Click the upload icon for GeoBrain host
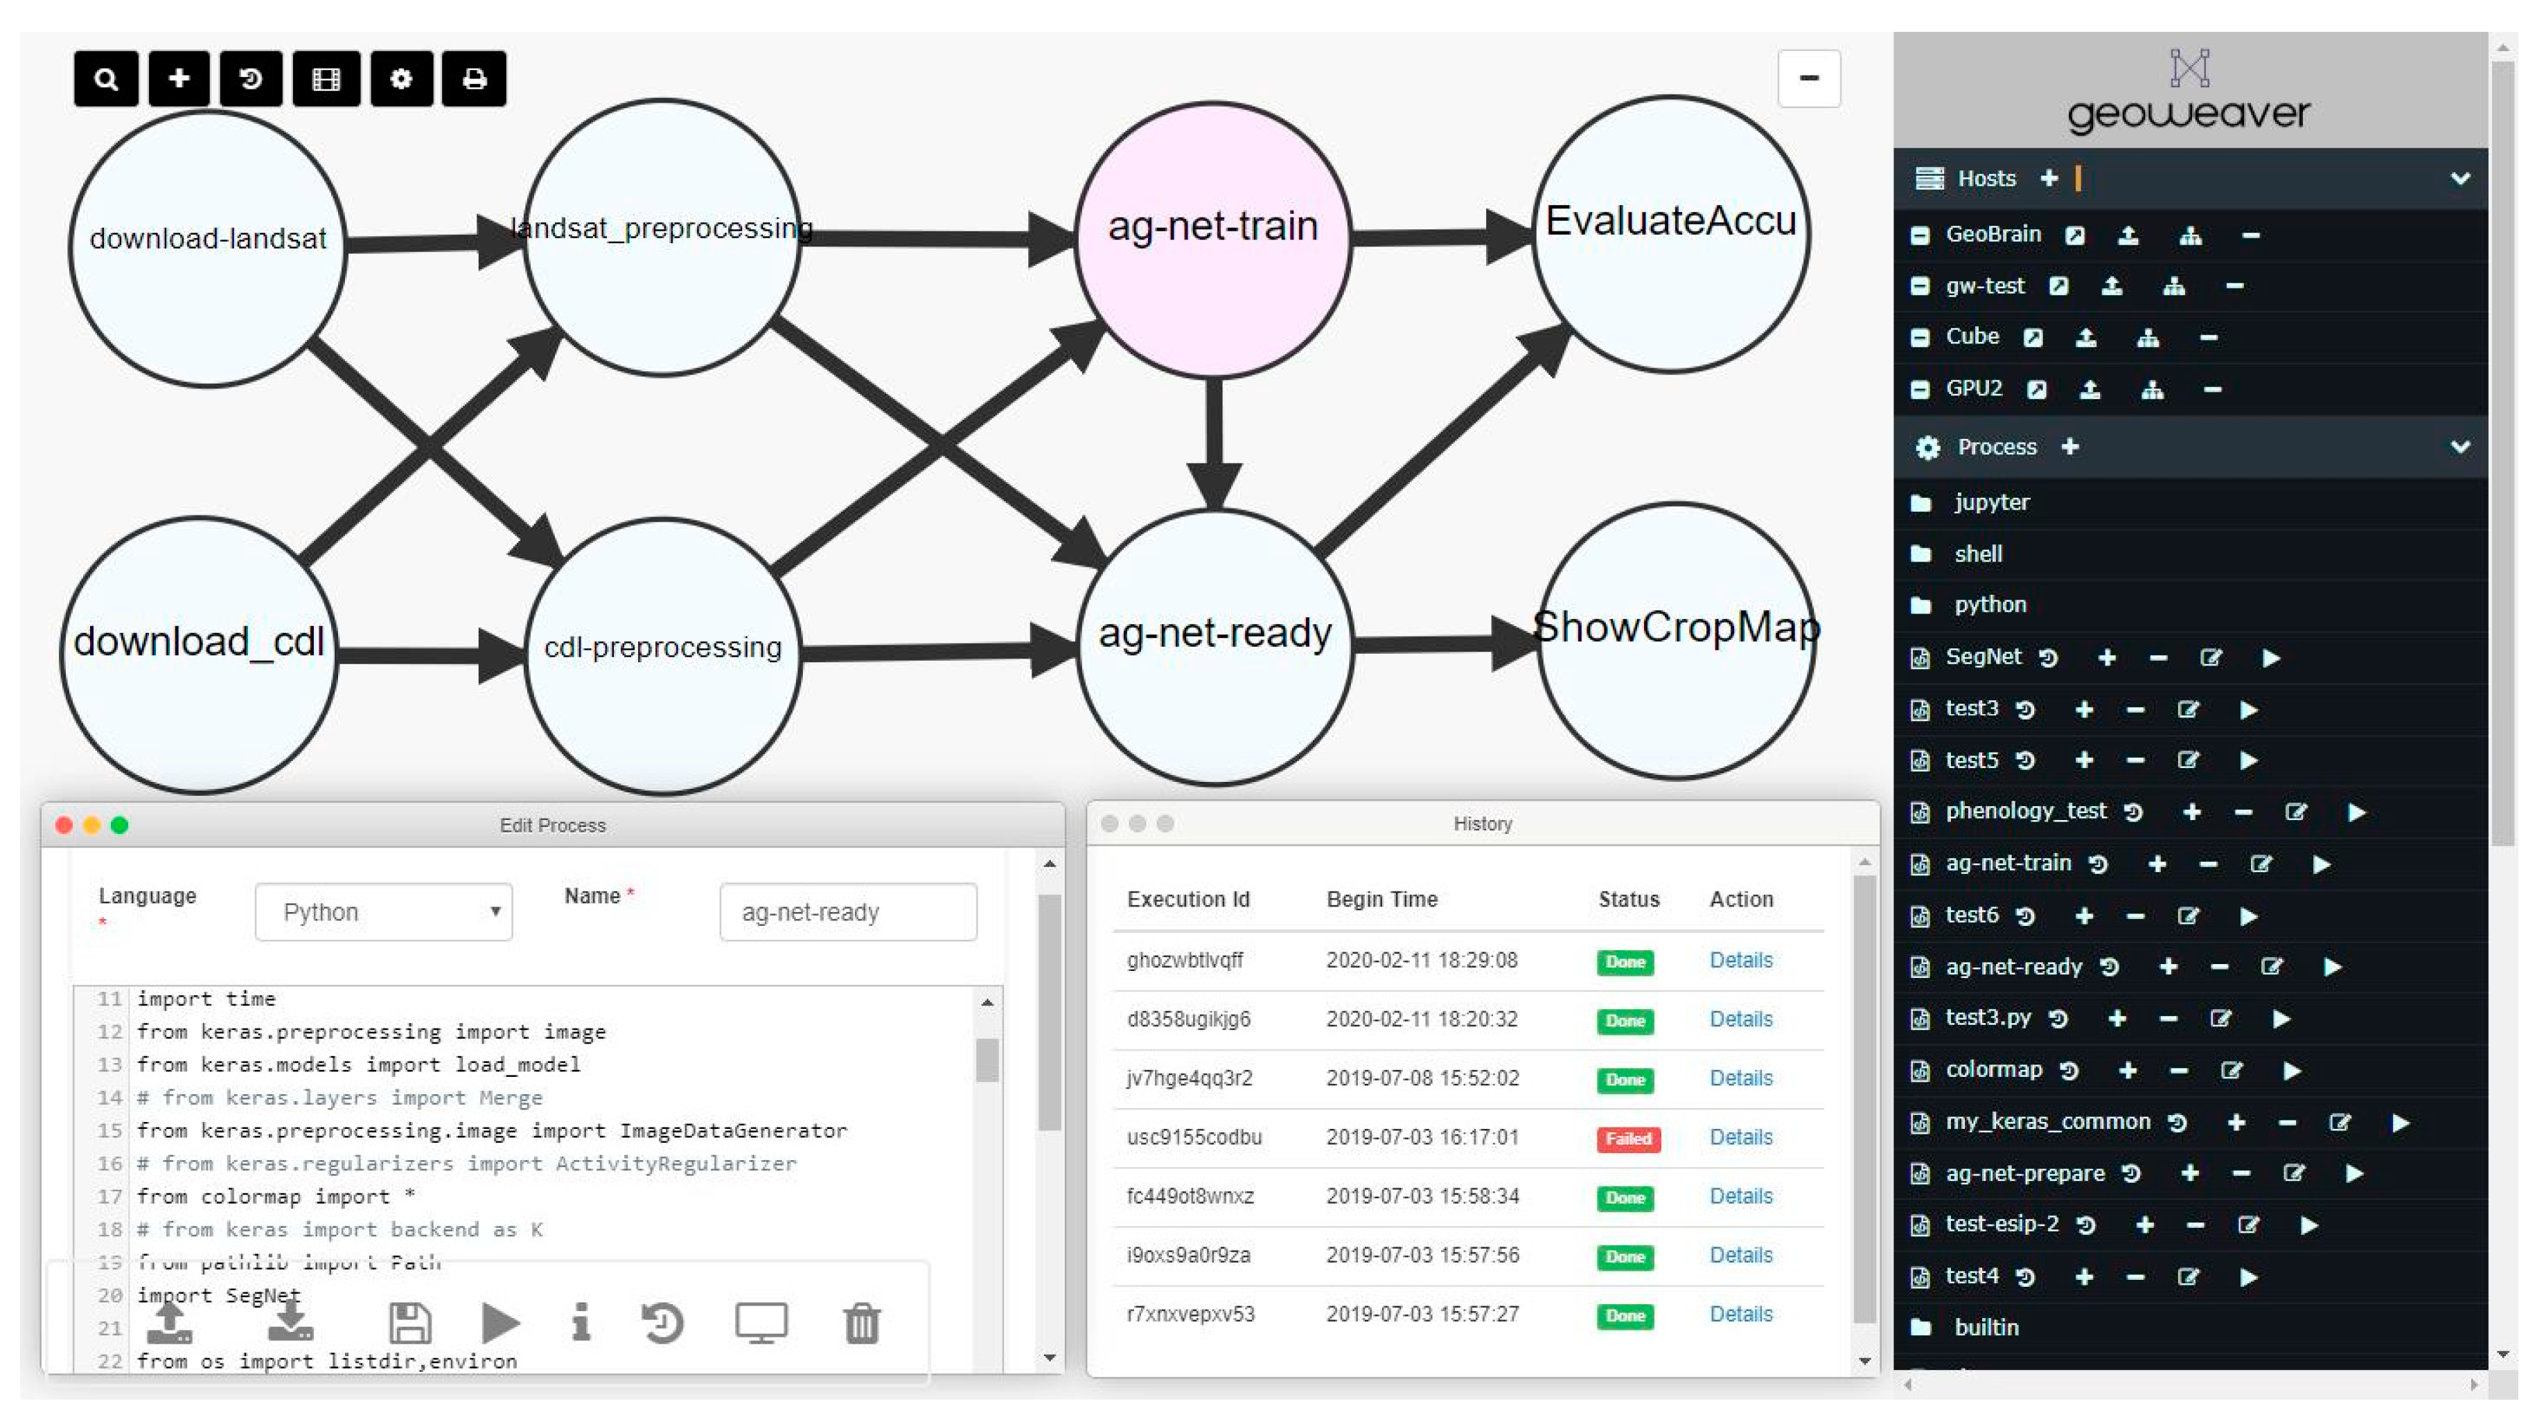The height and width of the screenshot is (1426, 2544). click(2128, 235)
